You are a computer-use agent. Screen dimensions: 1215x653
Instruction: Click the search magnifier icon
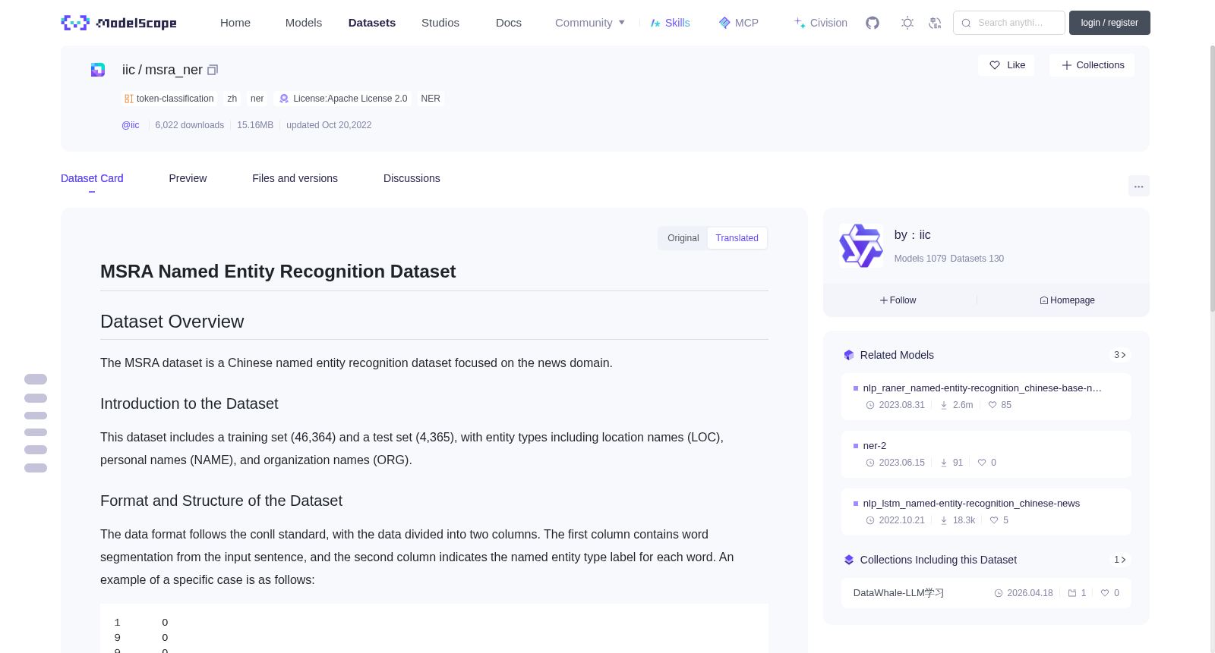[x=966, y=23]
